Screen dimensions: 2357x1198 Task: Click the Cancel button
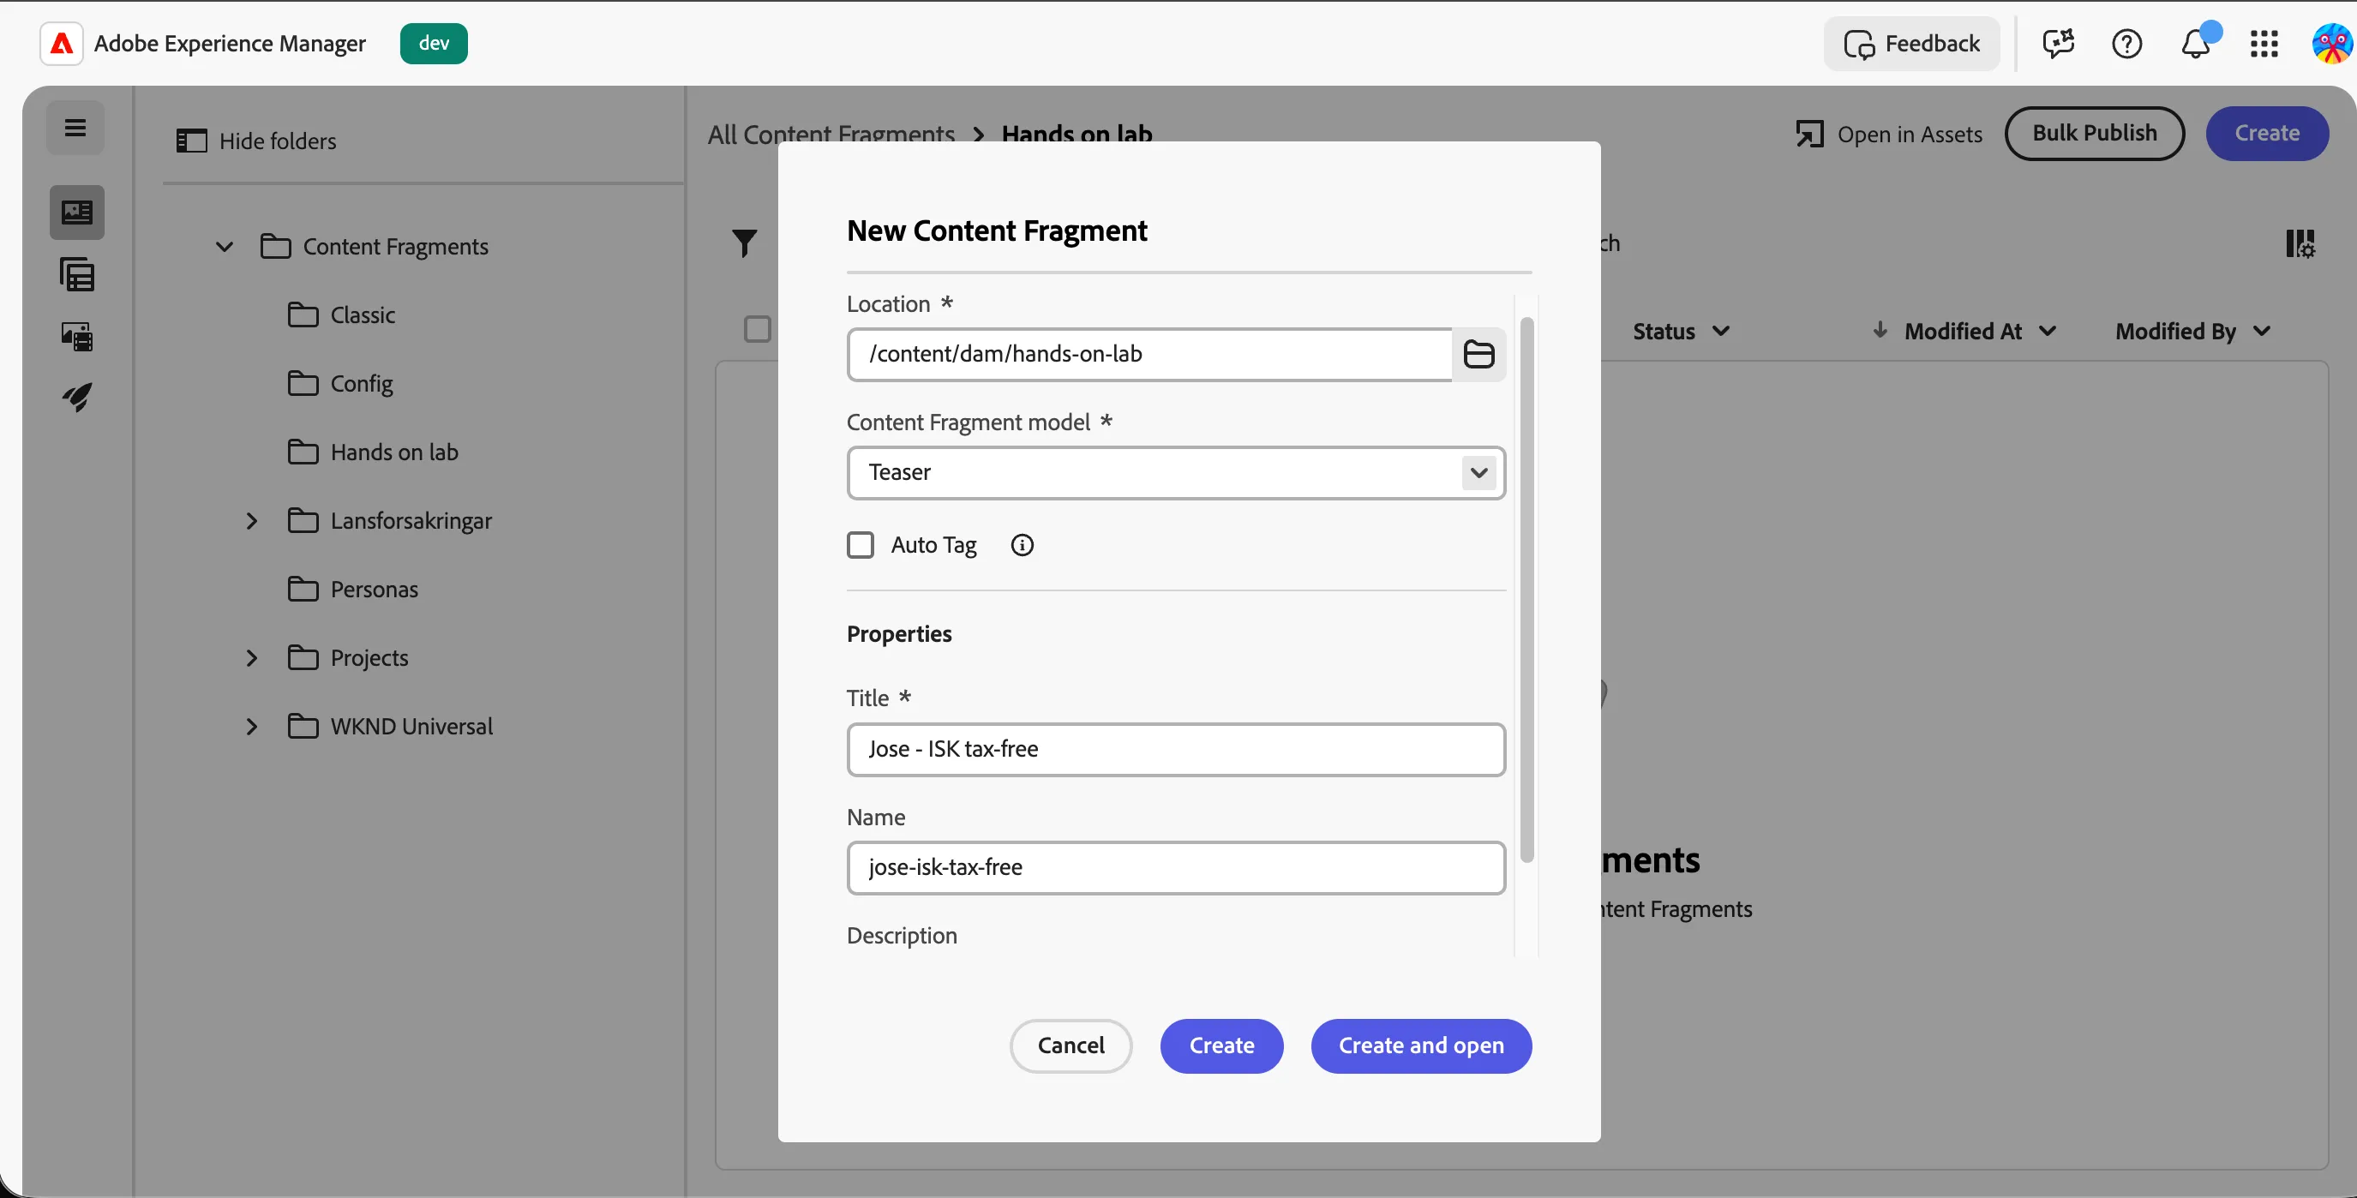click(1071, 1046)
